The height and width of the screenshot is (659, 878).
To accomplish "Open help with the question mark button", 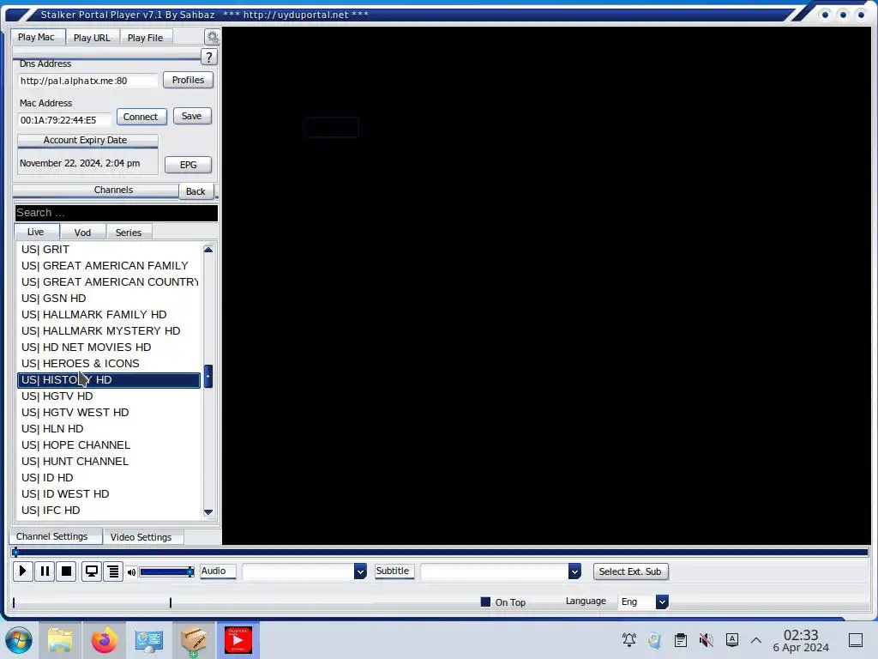I will [209, 57].
